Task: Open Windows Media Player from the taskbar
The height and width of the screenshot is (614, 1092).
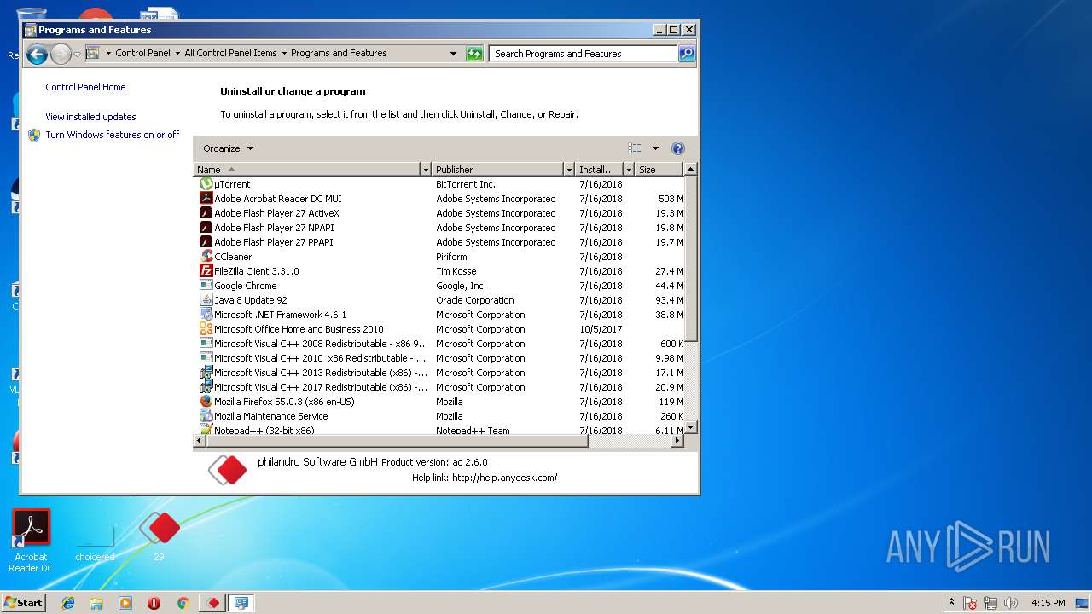Action: coord(125,603)
